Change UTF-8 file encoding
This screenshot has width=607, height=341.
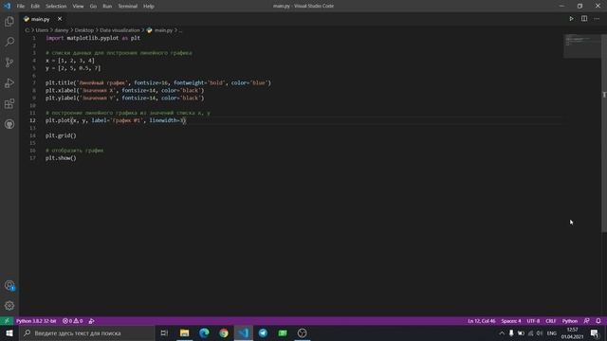[533, 321]
